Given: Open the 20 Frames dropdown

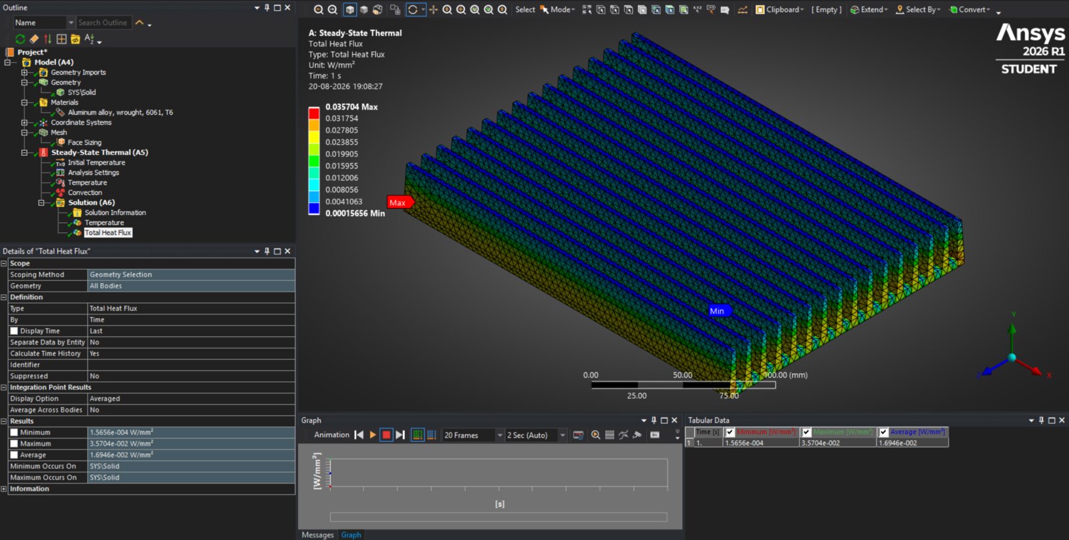Looking at the screenshot, I should coord(500,435).
